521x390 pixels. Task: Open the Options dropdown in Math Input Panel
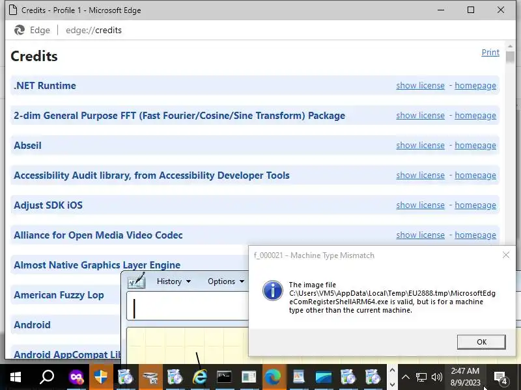tap(226, 281)
